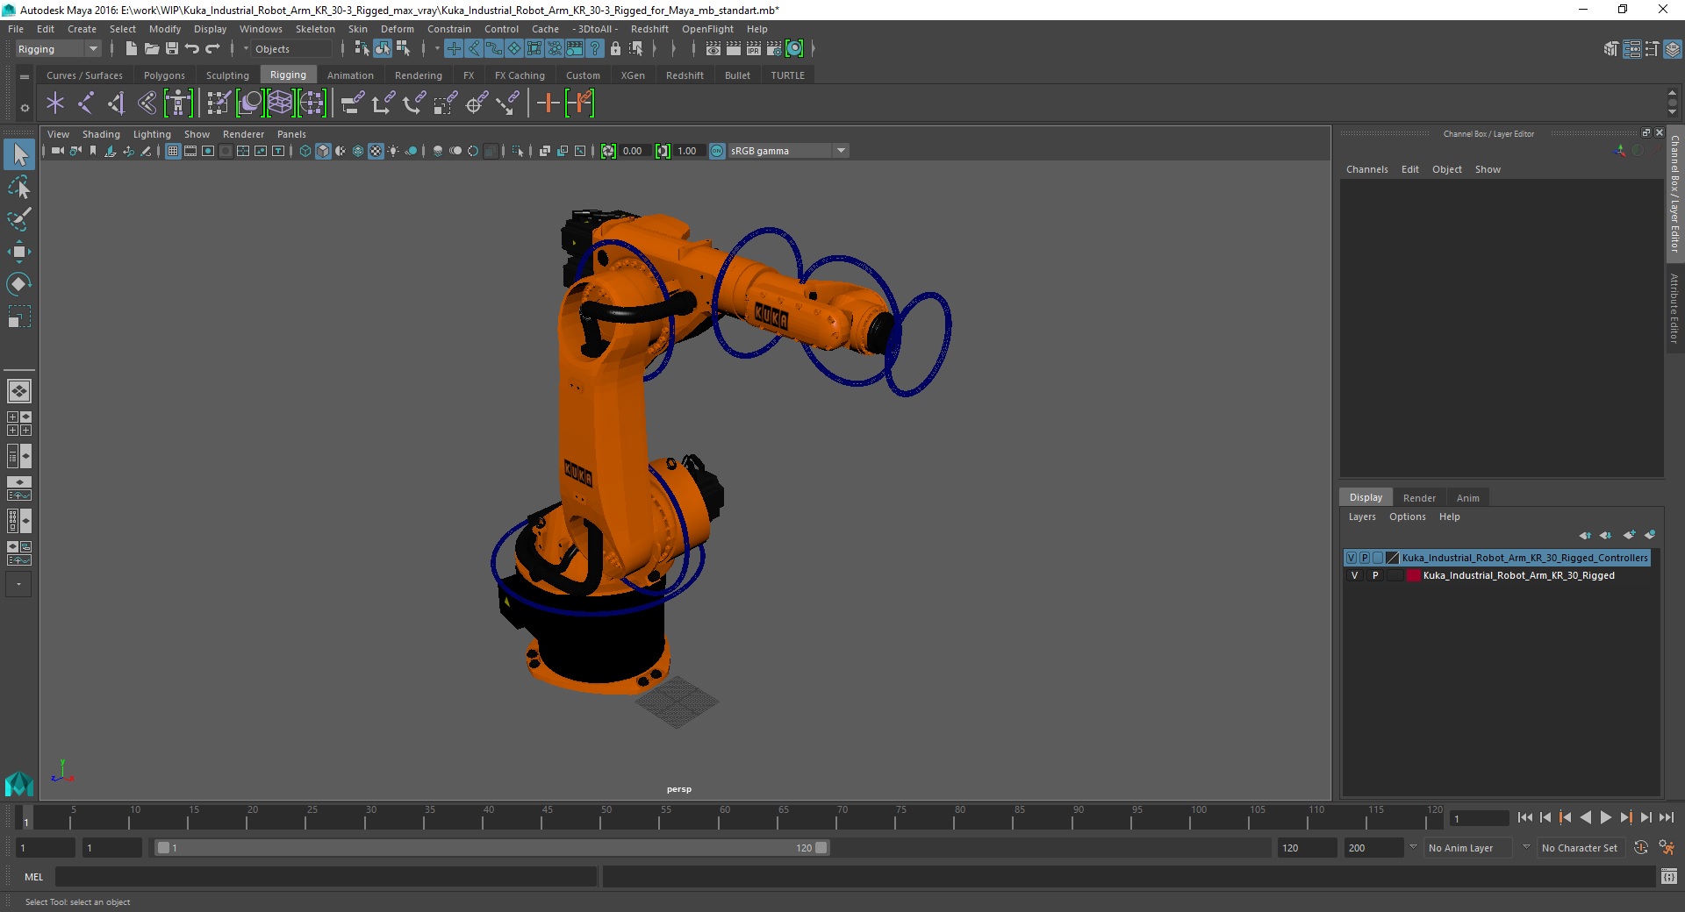Viewport: 1685px width, 912px height.
Task: Click the shelf editor gear icon
Action: pyautogui.click(x=25, y=109)
